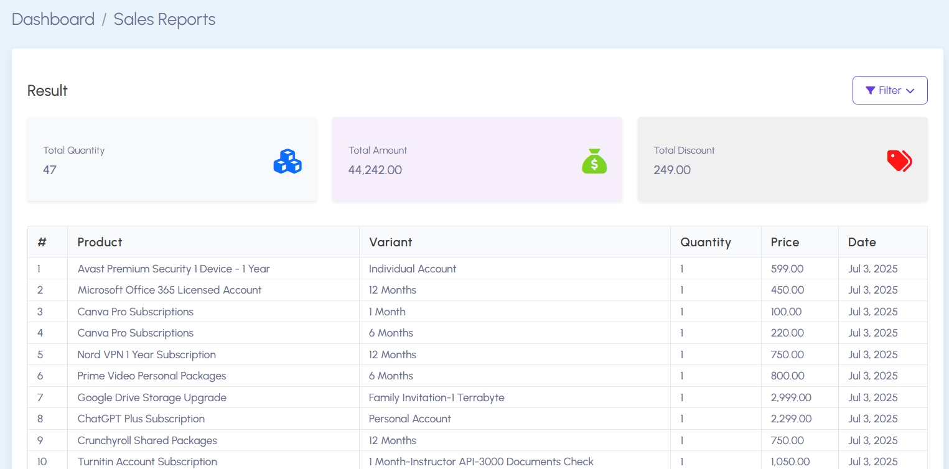Click the 1 Month-Instructor API-3000 Documents Check variant
Viewport: 949px width, 469px height.
481,462
